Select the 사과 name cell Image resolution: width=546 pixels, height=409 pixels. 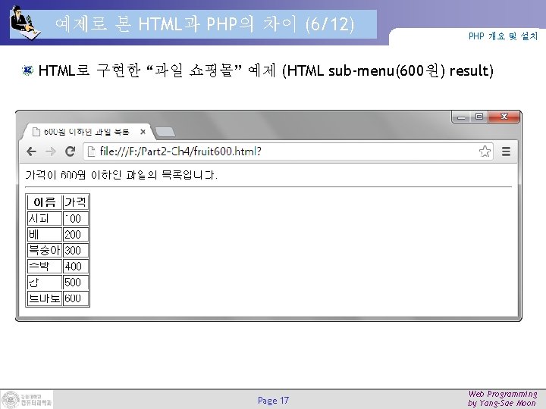(x=45, y=218)
